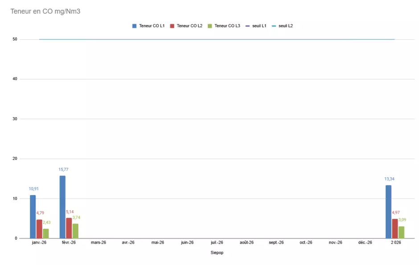Viewport: 419px width, 265px height.
Task: Select the red L2 bar for janv.-26
Action: pyautogui.click(x=39, y=228)
